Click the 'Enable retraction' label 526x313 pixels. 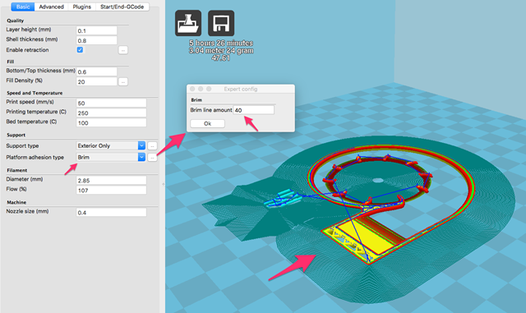tap(27, 50)
